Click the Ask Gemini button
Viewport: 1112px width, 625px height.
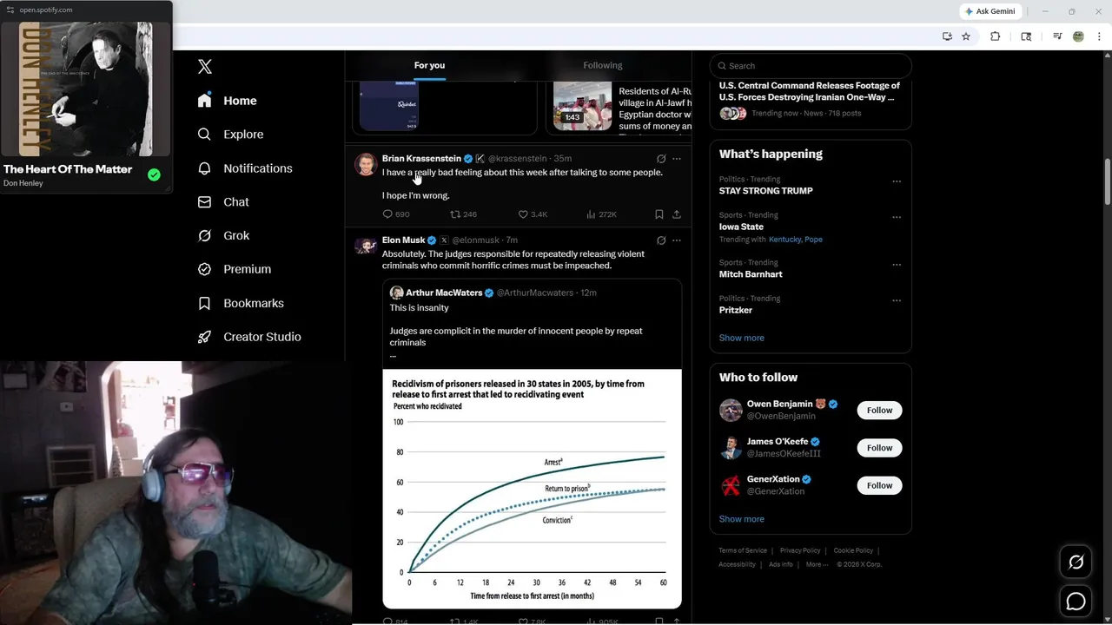click(x=990, y=11)
